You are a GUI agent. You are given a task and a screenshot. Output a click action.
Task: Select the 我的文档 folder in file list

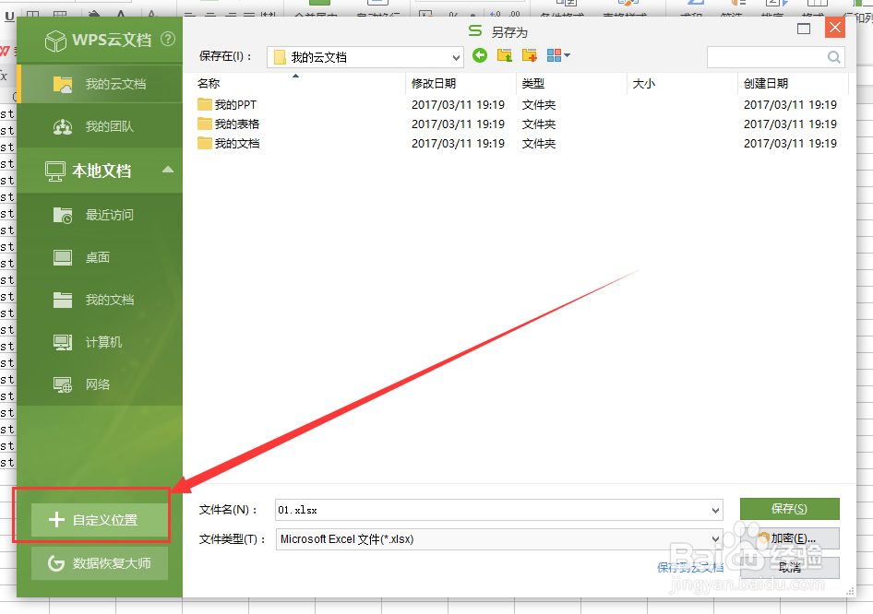(x=228, y=144)
